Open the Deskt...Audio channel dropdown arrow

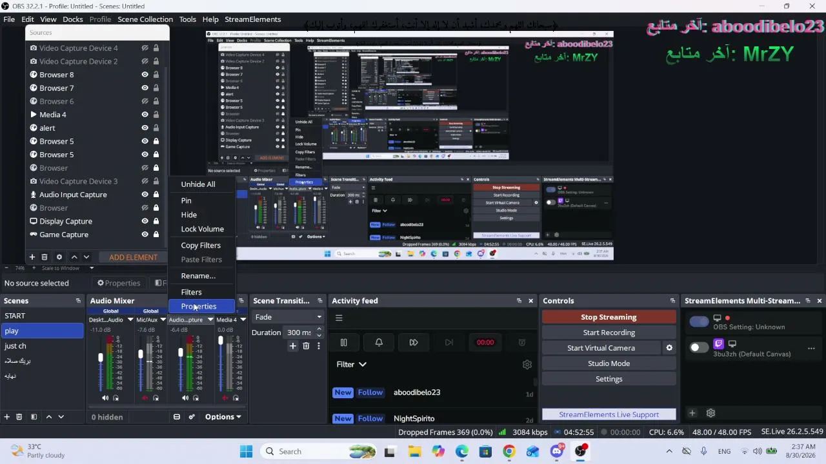pyautogui.click(x=130, y=320)
